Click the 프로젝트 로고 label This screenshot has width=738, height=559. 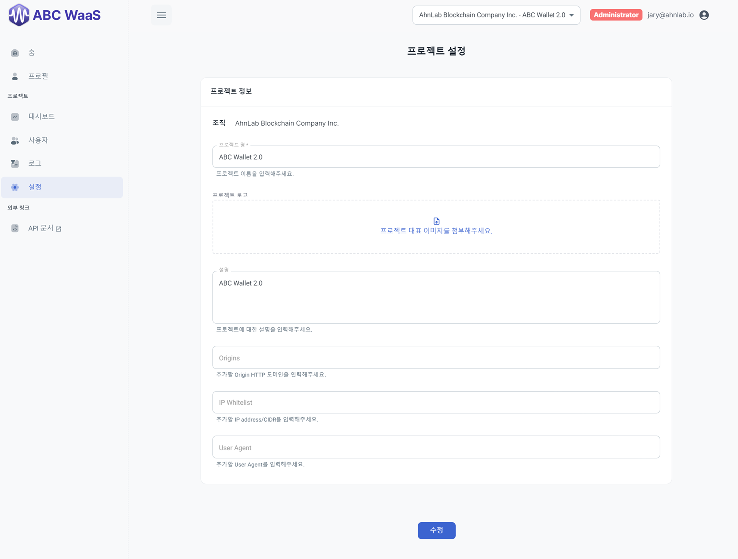tap(230, 195)
